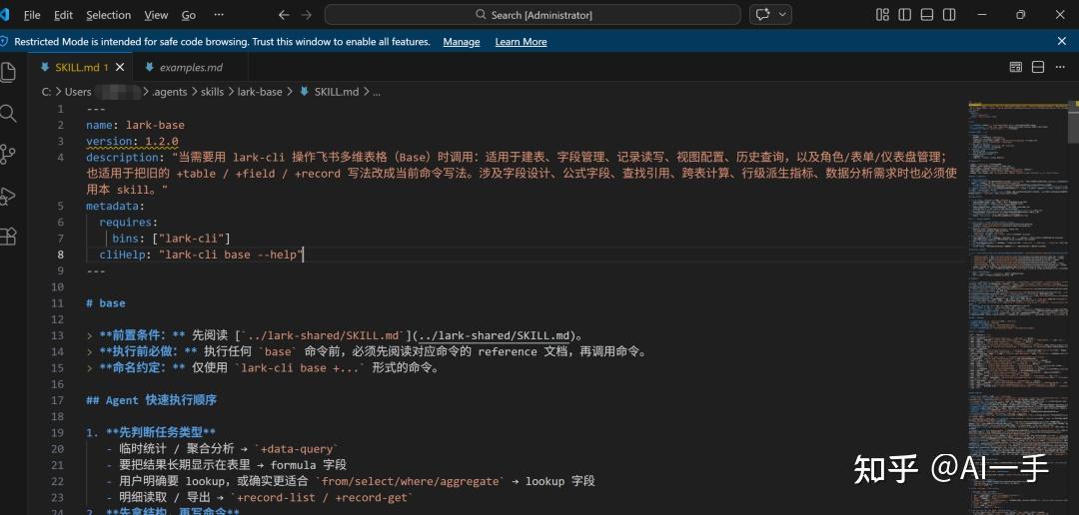Toggle the primary side bar
Image resolution: width=1079 pixels, height=515 pixels.
[x=905, y=14]
